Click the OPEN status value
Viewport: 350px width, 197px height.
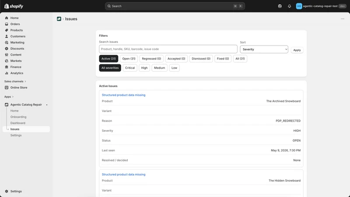pyautogui.click(x=297, y=141)
